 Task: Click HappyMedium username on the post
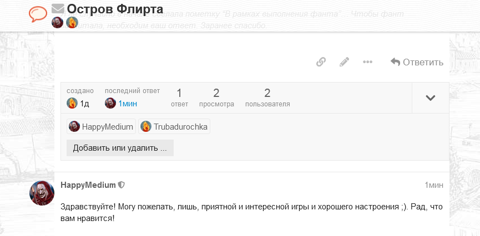[x=88, y=185]
